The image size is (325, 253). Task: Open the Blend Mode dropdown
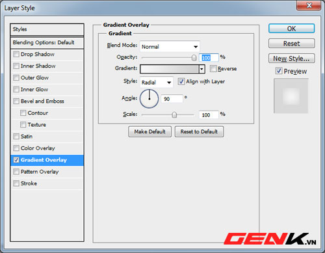170,46
